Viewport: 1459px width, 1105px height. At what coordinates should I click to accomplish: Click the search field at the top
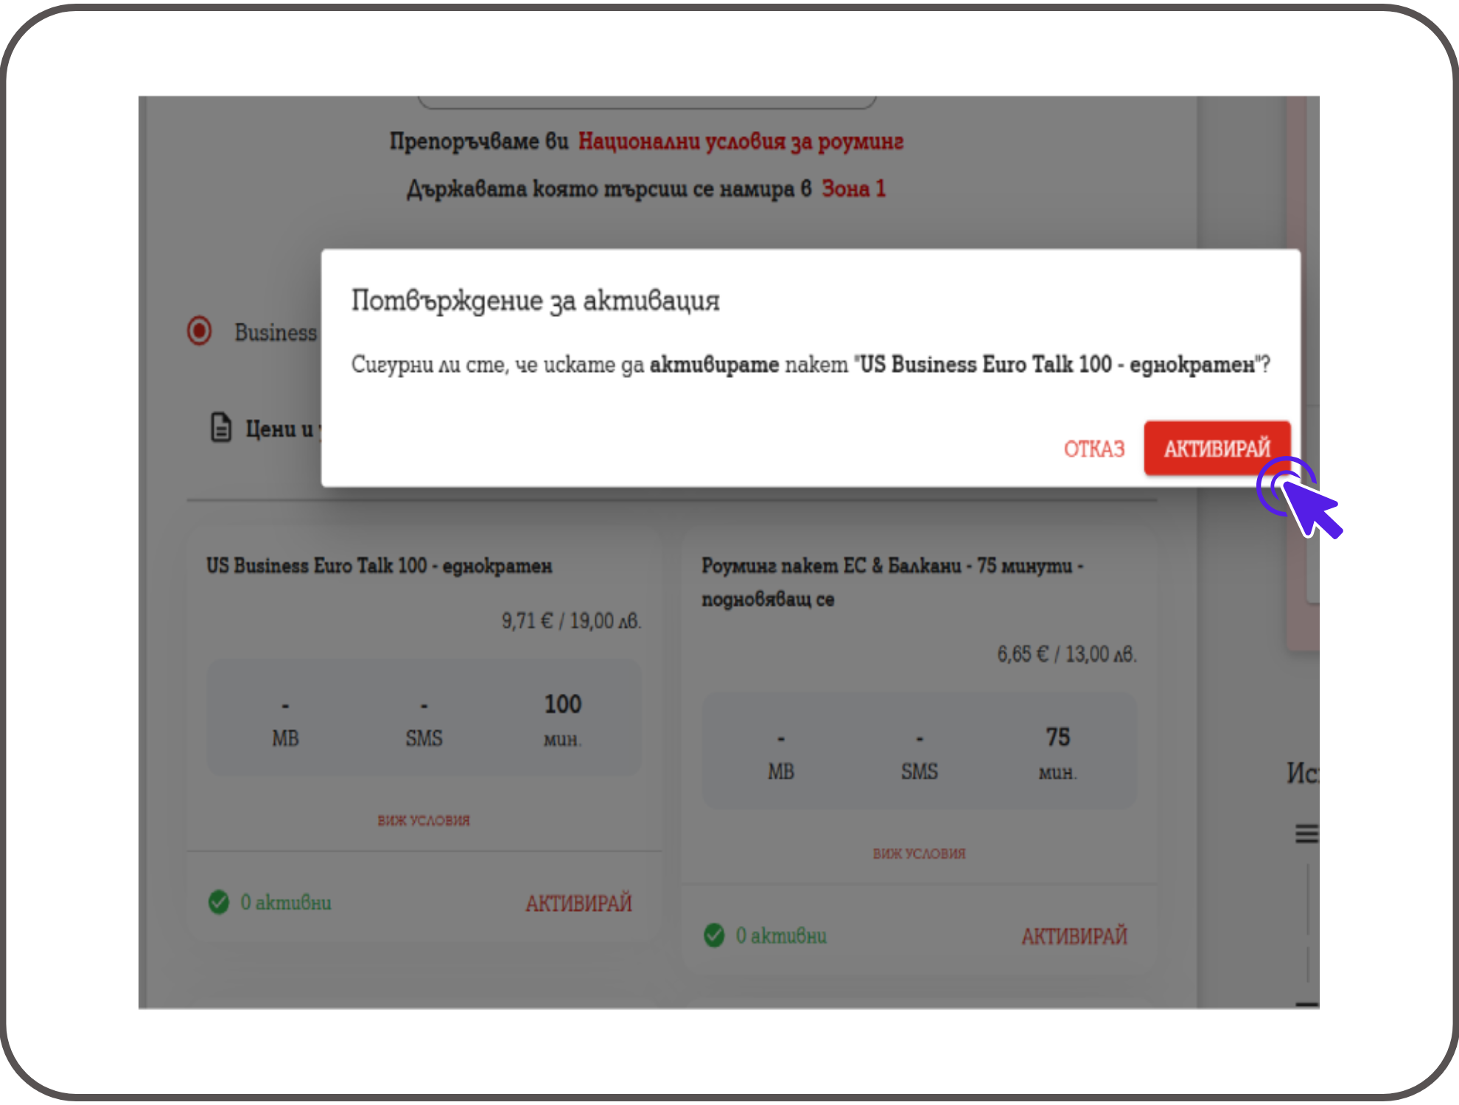(x=646, y=102)
